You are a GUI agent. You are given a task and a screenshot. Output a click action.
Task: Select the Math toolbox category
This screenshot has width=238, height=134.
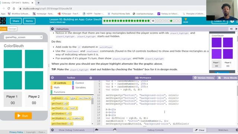pyautogui.click(x=57, y=87)
